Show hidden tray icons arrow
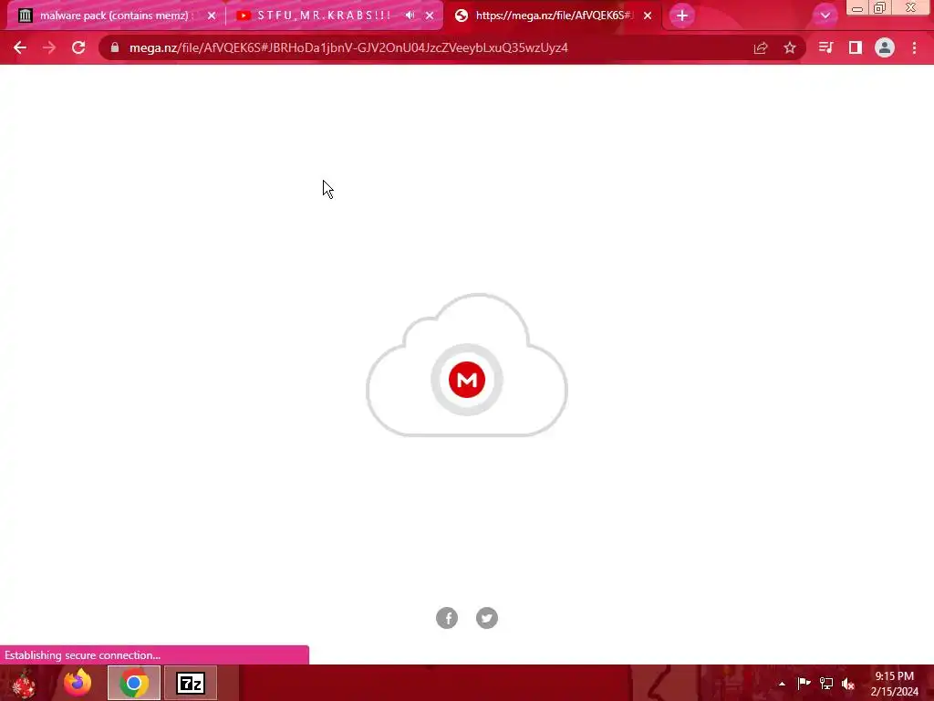This screenshot has width=934, height=701. click(x=782, y=684)
